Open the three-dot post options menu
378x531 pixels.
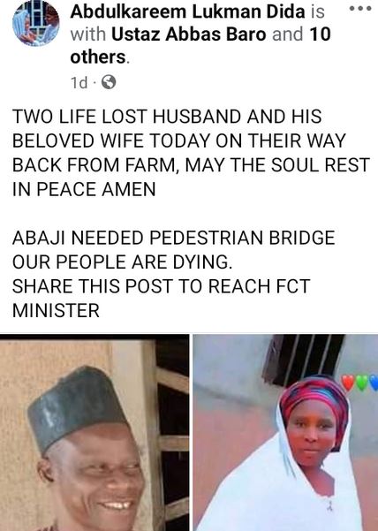click(x=360, y=9)
